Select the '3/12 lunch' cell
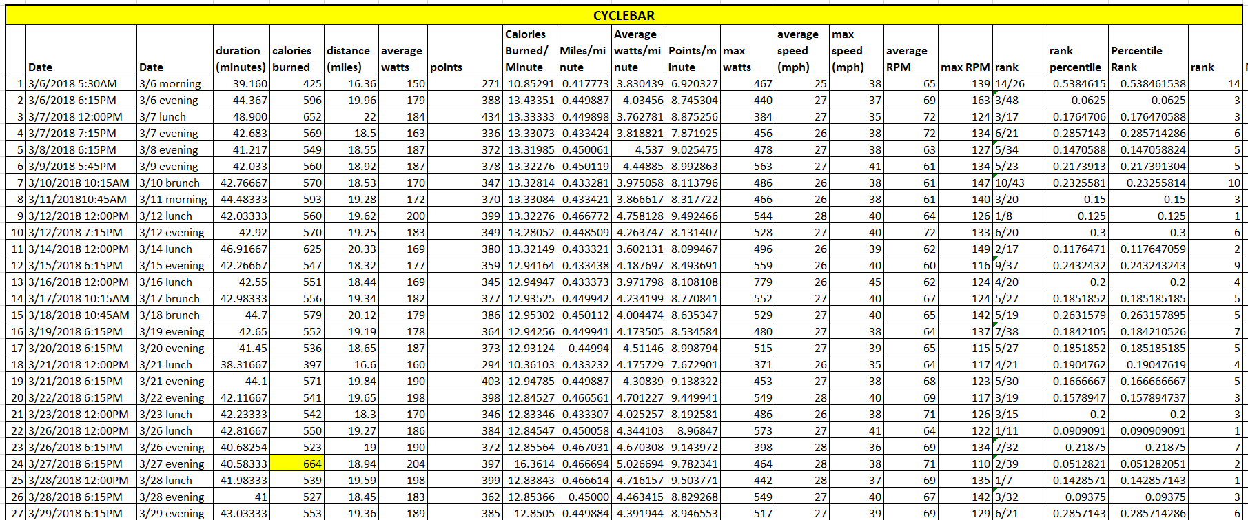 tap(174, 216)
